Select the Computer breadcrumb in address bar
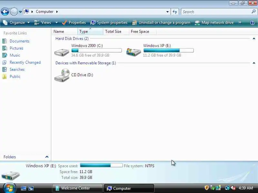 tap(45, 12)
